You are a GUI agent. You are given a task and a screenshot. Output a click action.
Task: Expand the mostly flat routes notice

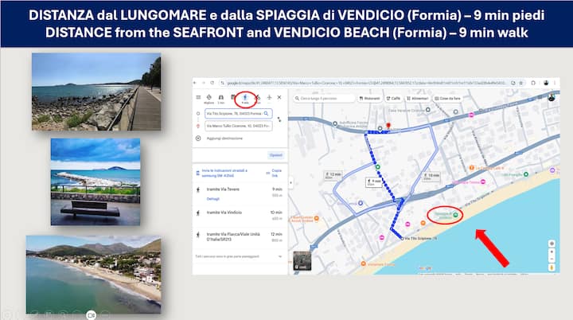(239, 256)
